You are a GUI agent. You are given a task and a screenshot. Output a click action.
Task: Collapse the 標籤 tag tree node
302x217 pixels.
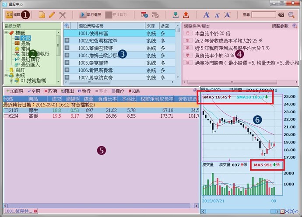(6, 33)
